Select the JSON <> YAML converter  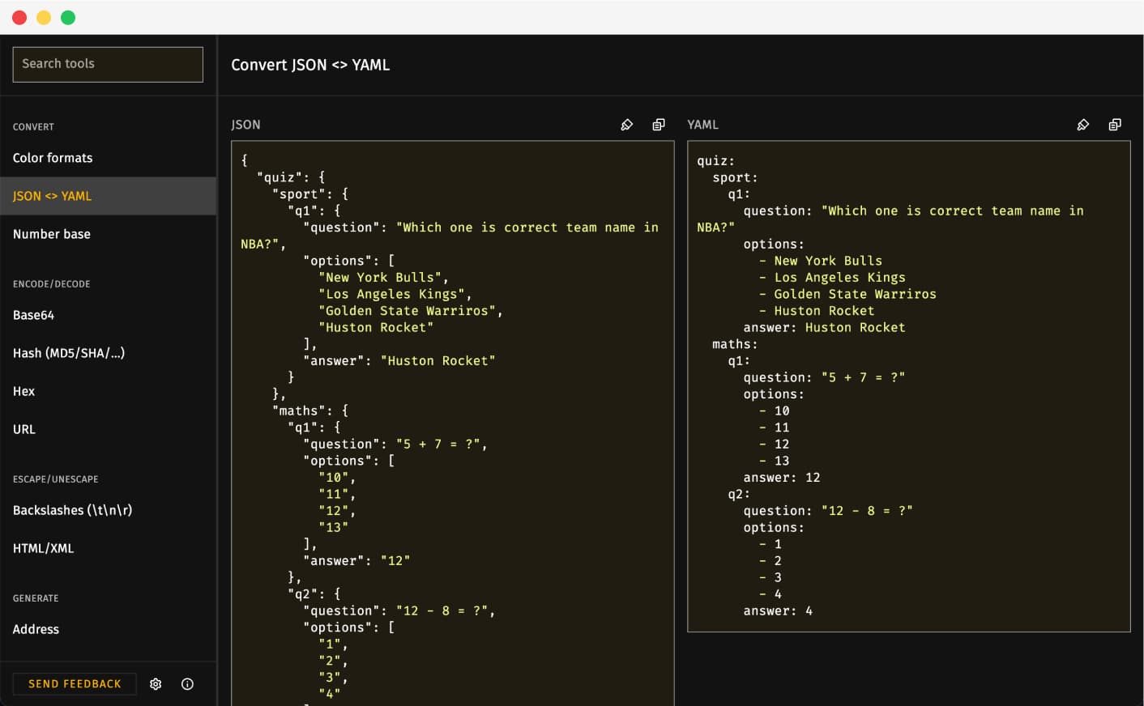tap(108, 196)
